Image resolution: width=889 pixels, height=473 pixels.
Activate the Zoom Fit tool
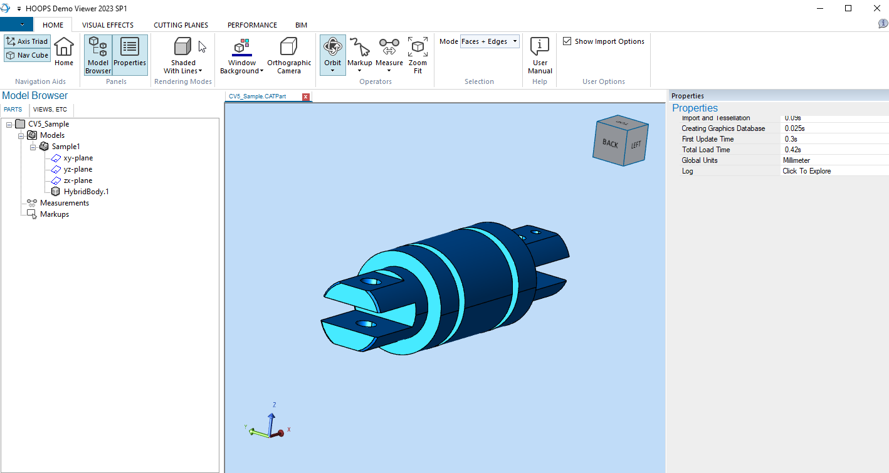tap(418, 55)
